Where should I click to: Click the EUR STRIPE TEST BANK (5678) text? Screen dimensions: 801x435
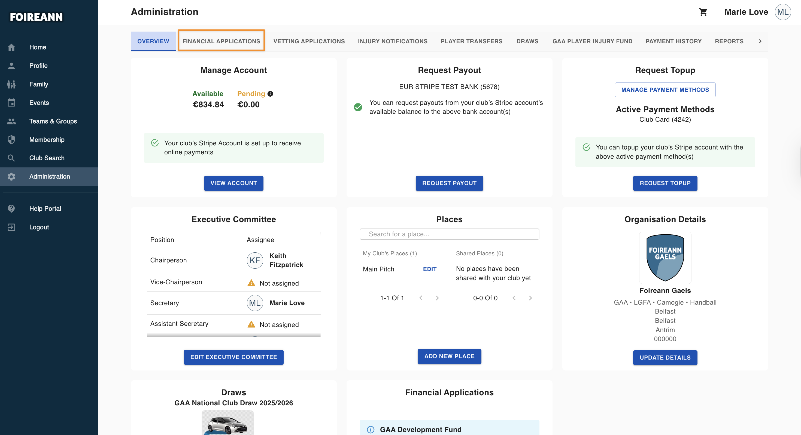(x=449, y=87)
